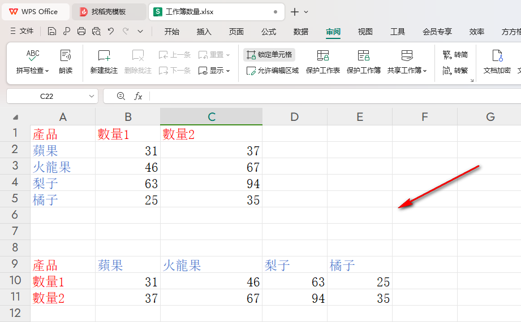
Task: Expand the new tab dropdown chevron
Action: tap(306, 12)
